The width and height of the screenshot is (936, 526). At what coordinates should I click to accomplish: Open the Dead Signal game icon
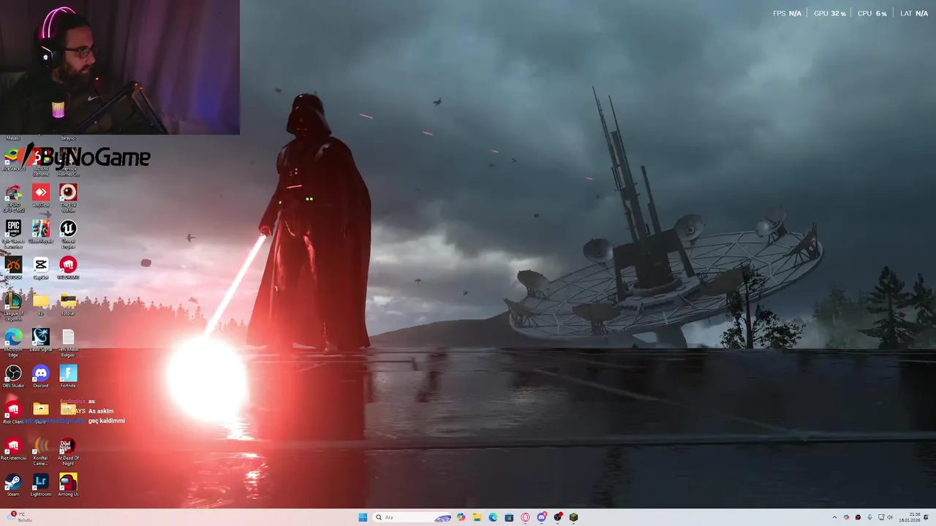click(x=41, y=340)
